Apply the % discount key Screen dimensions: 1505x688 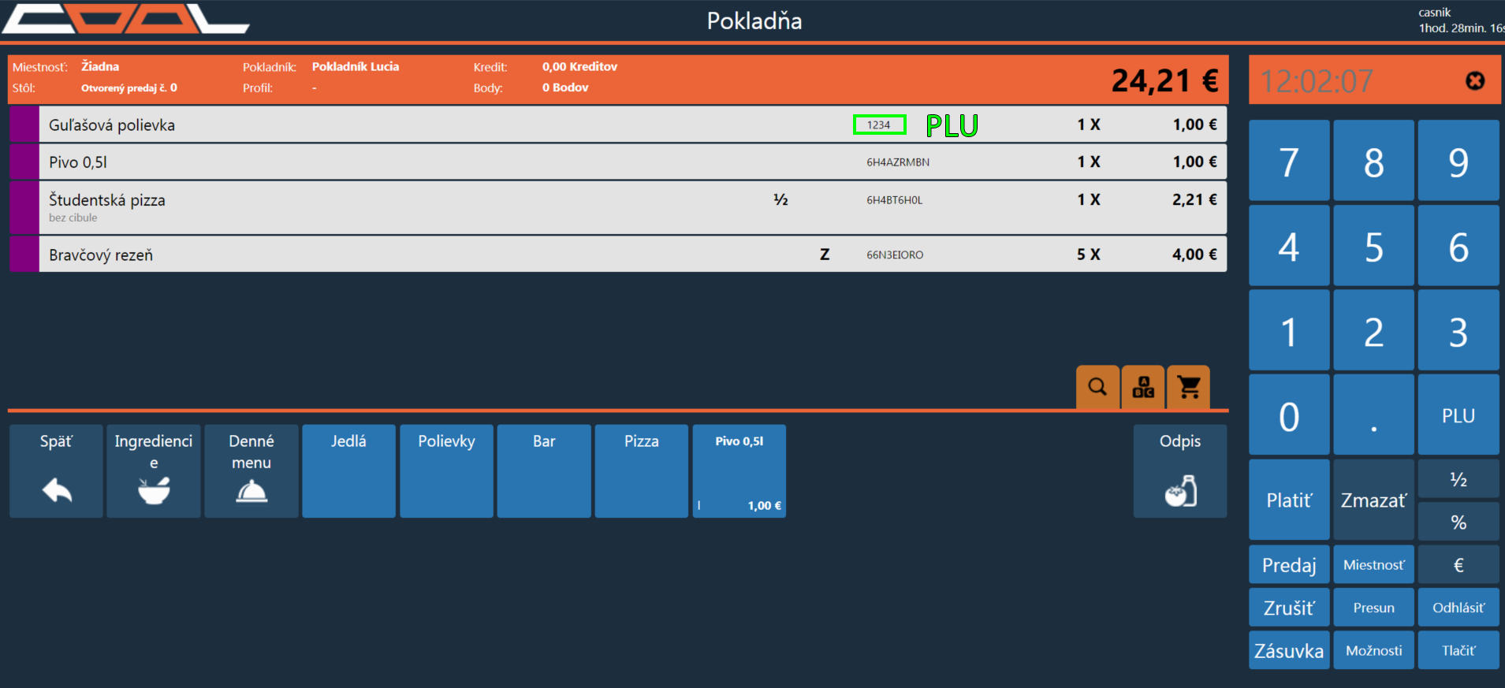point(1458,523)
